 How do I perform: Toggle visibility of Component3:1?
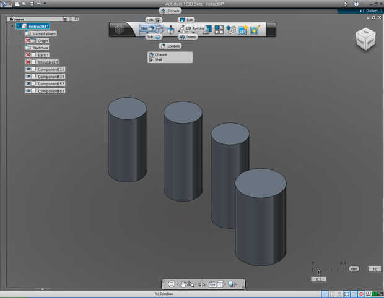[x=28, y=77]
